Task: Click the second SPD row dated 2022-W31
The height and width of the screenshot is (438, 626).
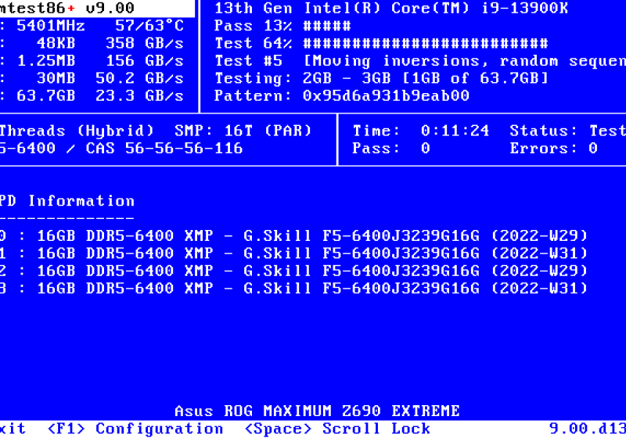Action: (x=294, y=253)
